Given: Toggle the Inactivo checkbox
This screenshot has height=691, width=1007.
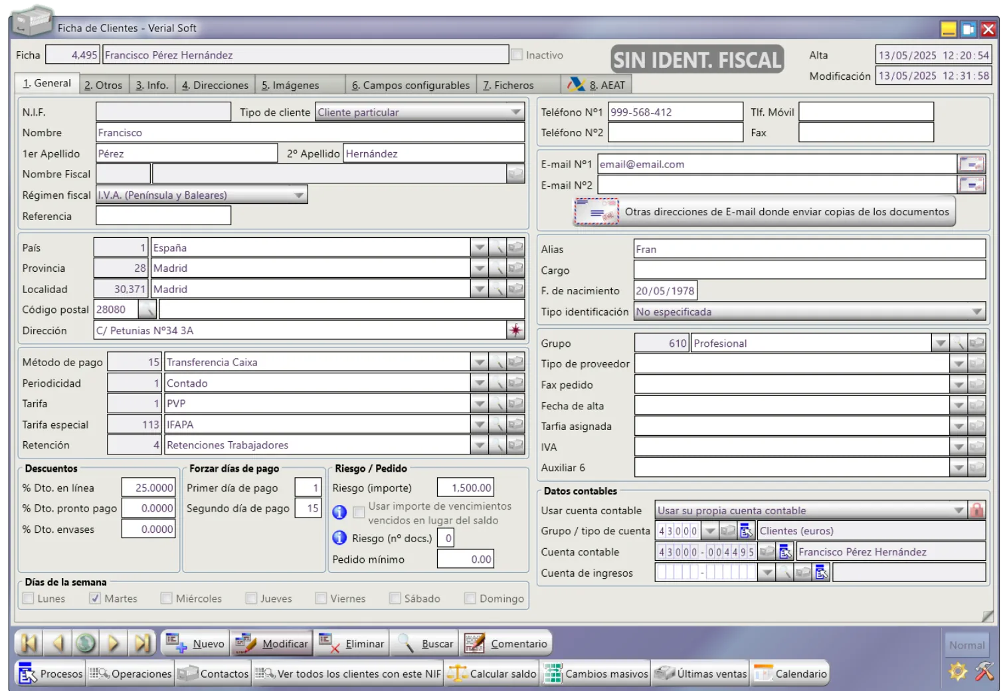Looking at the screenshot, I should (x=517, y=55).
